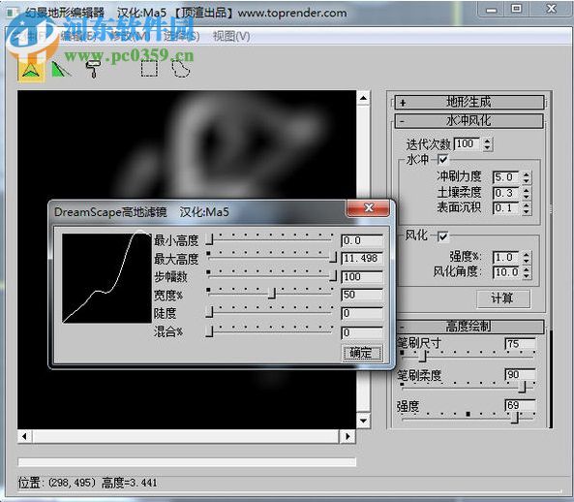Click the 笔刷尺寸 slider handle
574x502 pixels.
click(x=424, y=356)
